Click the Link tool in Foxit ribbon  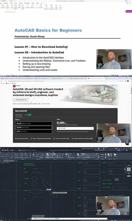(37, 6)
